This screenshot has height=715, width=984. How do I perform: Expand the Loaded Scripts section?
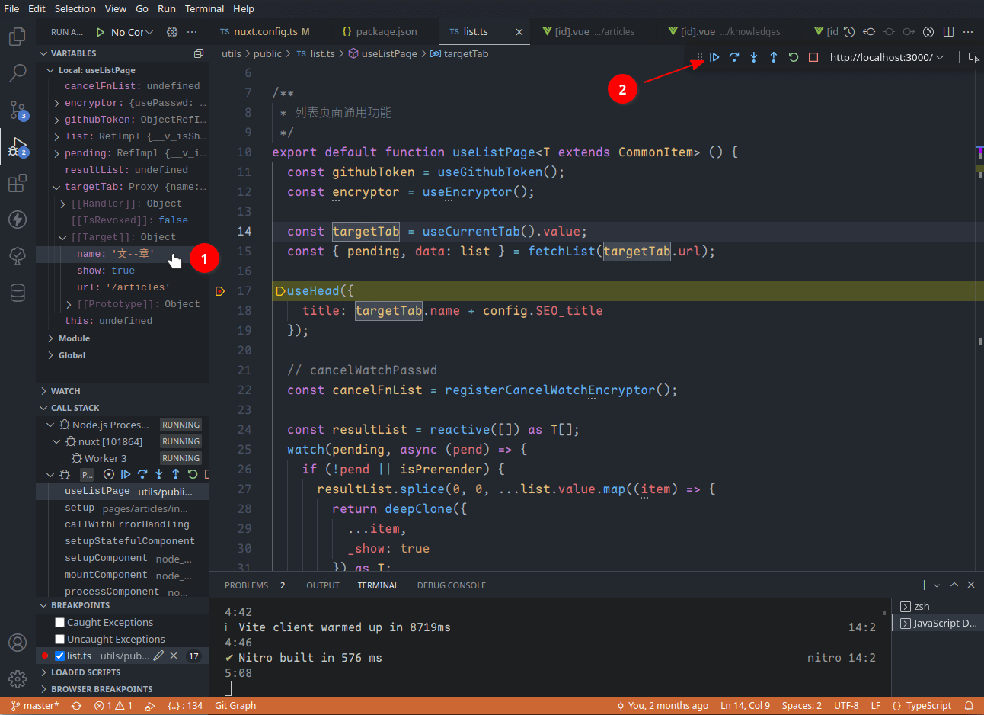pos(85,672)
